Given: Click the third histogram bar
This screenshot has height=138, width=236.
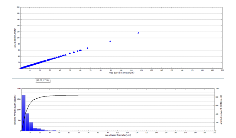Looking at the screenshot, I should tap(31, 126).
